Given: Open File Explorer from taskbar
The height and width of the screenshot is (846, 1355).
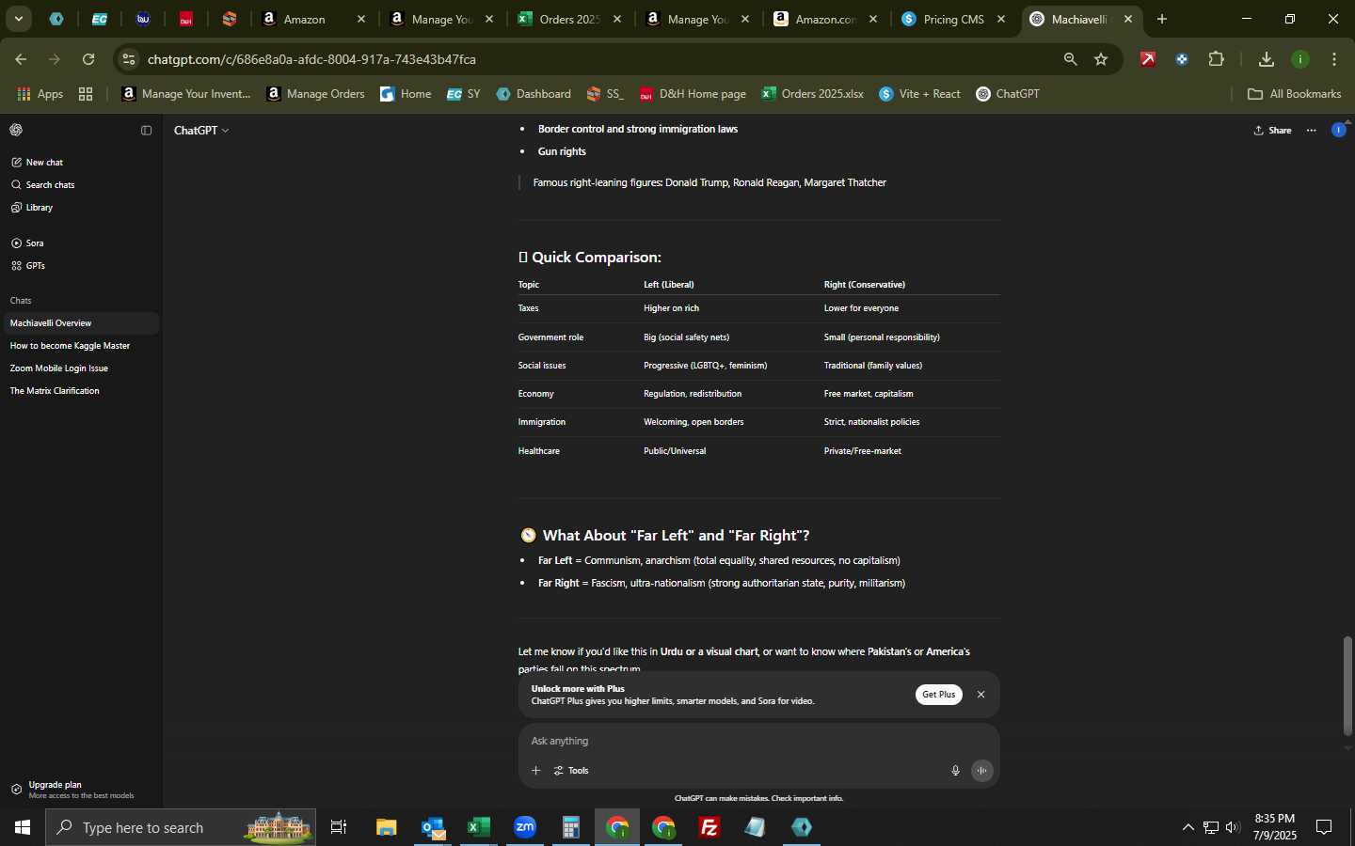Looking at the screenshot, I should pyautogui.click(x=386, y=827).
